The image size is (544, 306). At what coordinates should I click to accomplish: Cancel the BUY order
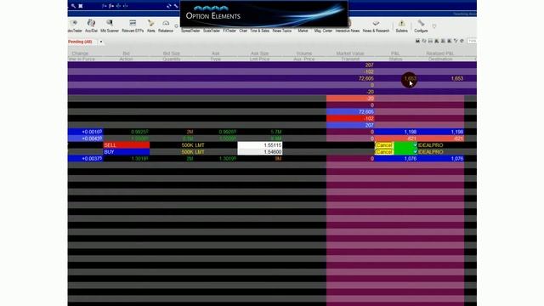click(x=383, y=151)
